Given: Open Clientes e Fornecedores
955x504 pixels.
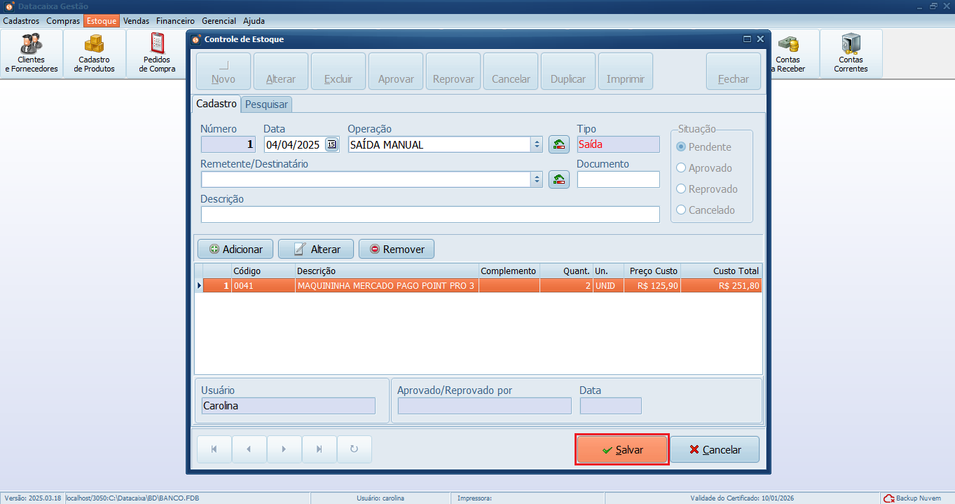Looking at the screenshot, I should pyautogui.click(x=32, y=53).
